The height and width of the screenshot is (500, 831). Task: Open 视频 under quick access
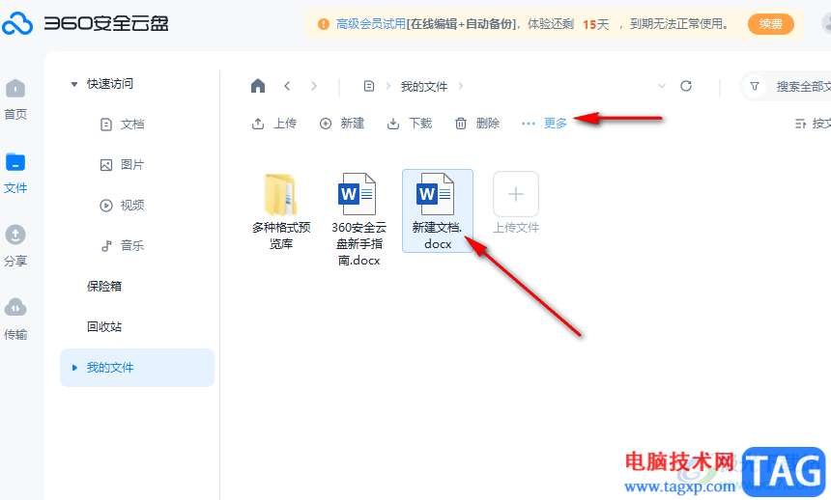123,205
